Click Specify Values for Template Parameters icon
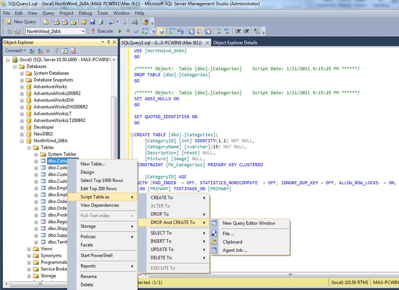The height and width of the screenshot is (290, 399). pos(257,31)
